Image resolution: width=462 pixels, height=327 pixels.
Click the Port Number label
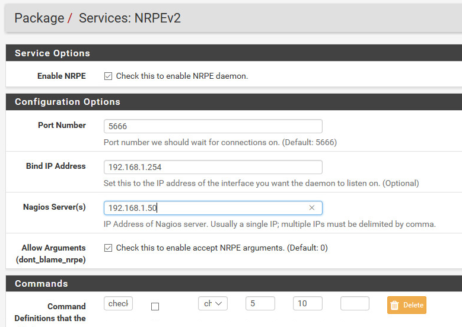point(62,125)
